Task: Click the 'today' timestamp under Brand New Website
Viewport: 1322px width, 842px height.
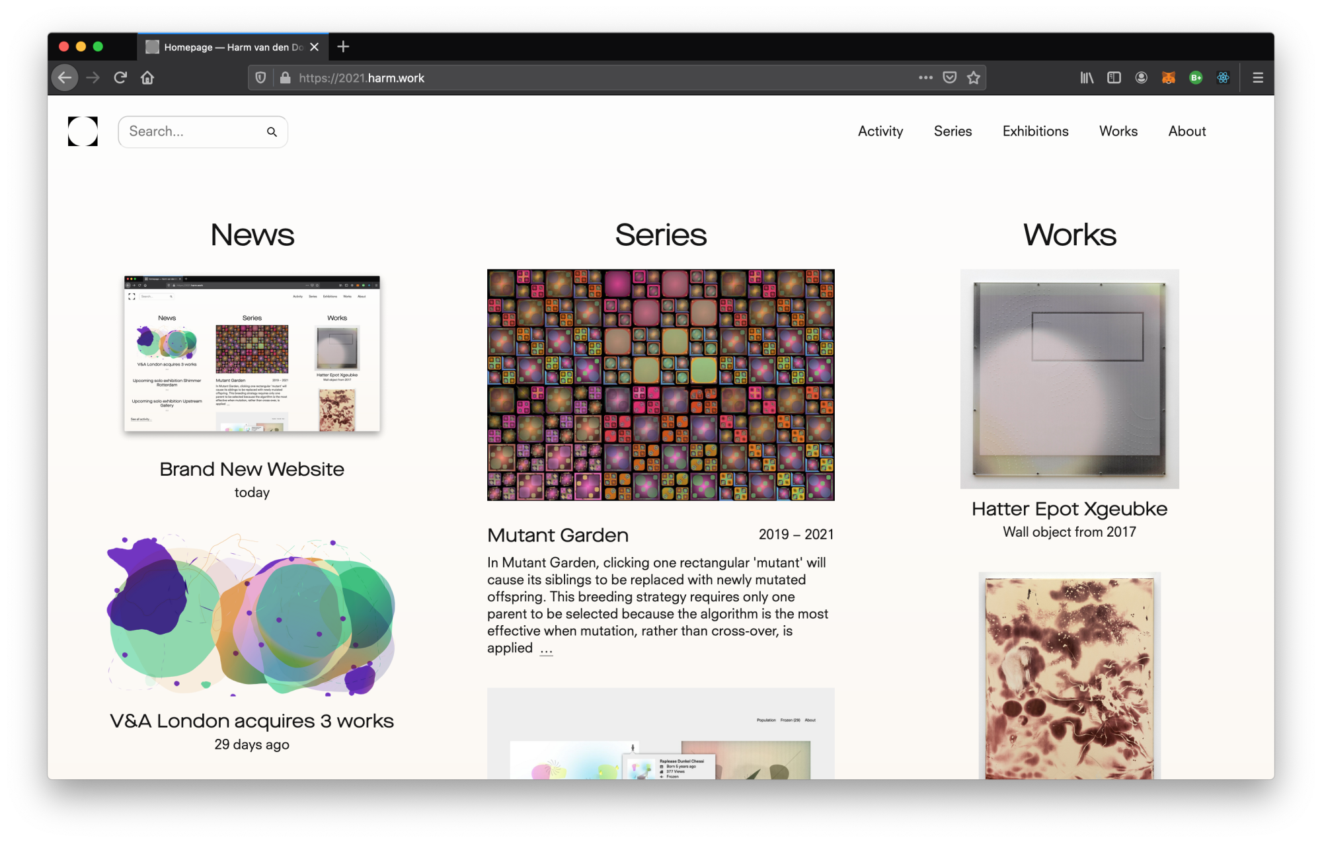Action: pyautogui.click(x=252, y=493)
